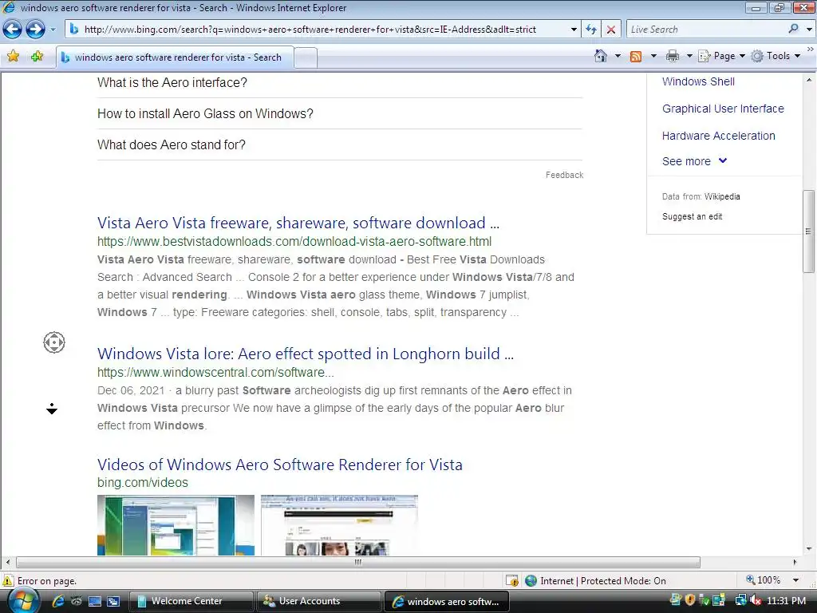Image resolution: width=817 pixels, height=613 pixels.
Task: Click the Show Desktop Quick Launch icon
Action: [95, 601]
